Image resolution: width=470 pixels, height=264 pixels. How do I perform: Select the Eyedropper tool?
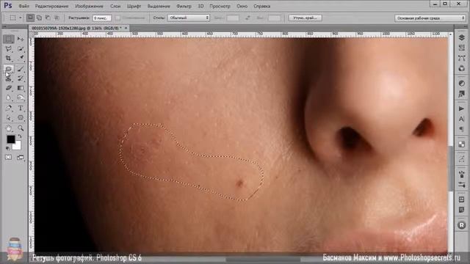pos(21,58)
